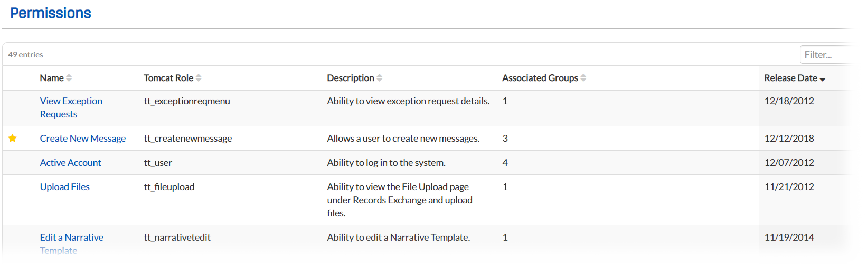Open the Edit a Narrative Template link
This screenshot has width=867, height=267.
(72, 244)
